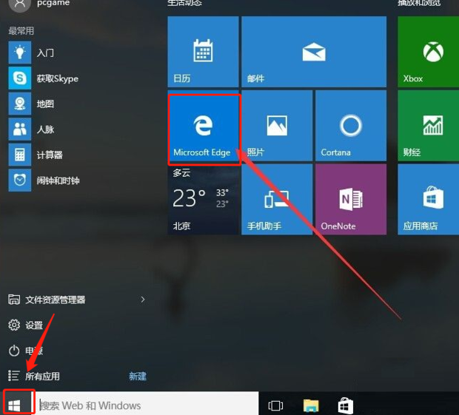Expand the 文件资源管理器 chevron arrow
The width and height of the screenshot is (459, 415).
coord(143,300)
